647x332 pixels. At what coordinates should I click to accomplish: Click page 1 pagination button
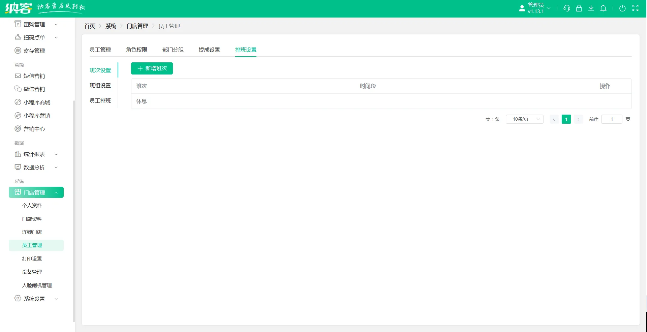[x=566, y=119]
